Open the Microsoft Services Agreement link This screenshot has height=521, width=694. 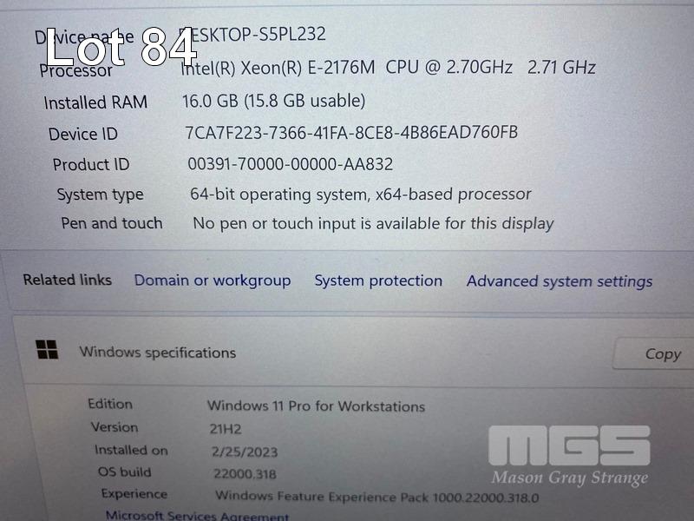(198, 516)
